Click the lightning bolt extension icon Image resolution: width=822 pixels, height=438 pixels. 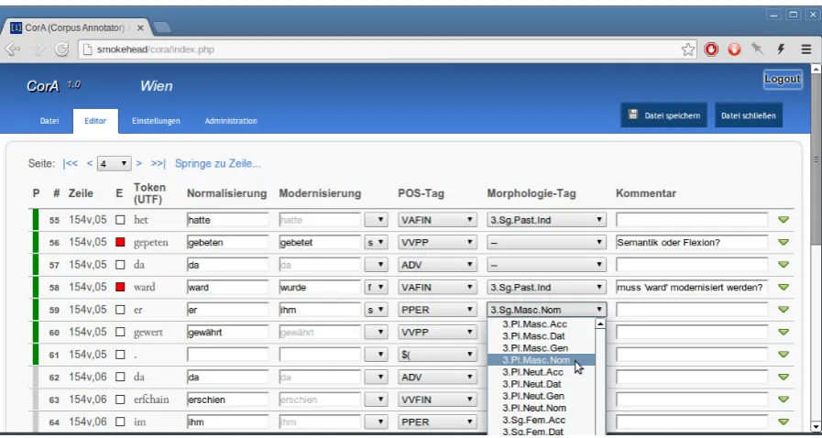(x=781, y=49)
